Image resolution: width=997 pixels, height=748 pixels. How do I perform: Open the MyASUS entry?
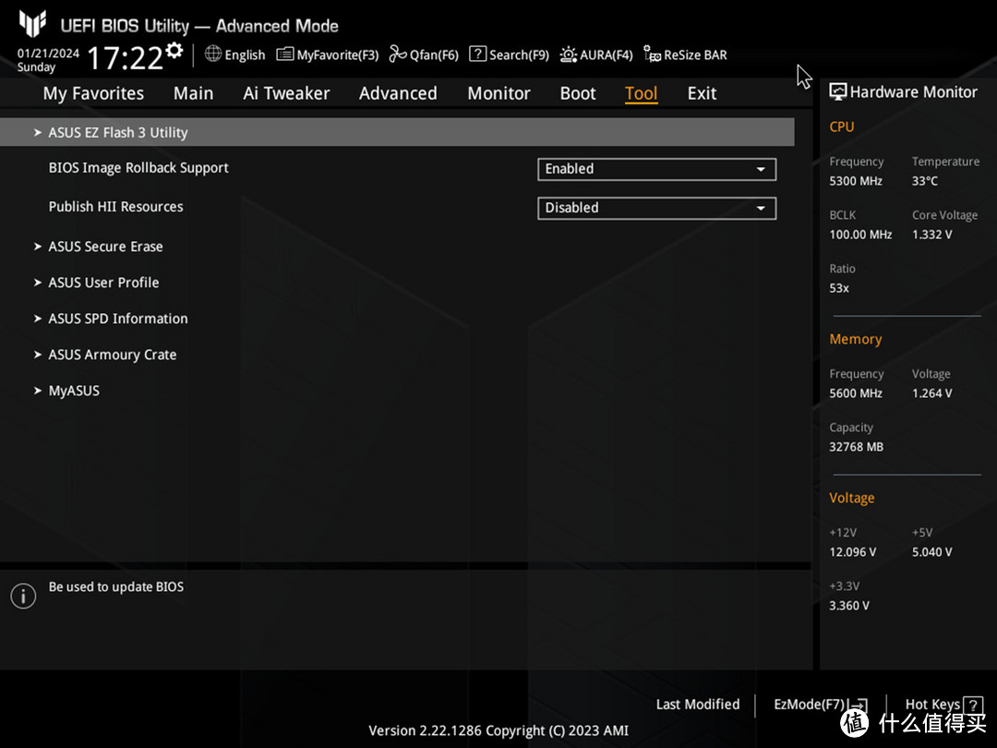point(74,392)
